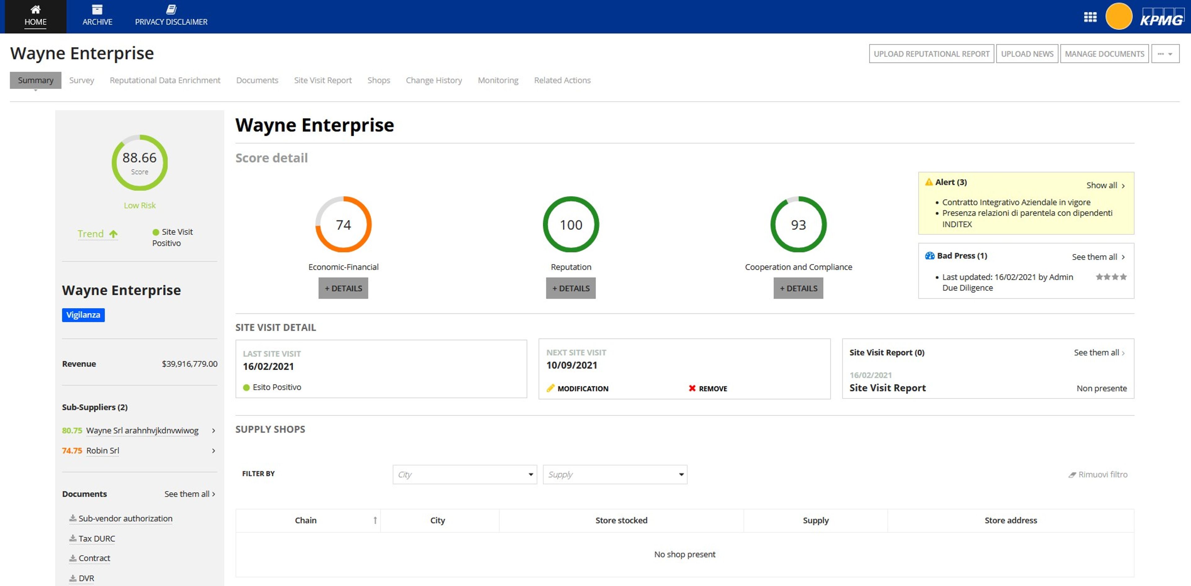Expand the Wayne Srl sub-supplier chevron

pyautogui.click(x=214, y=430)
